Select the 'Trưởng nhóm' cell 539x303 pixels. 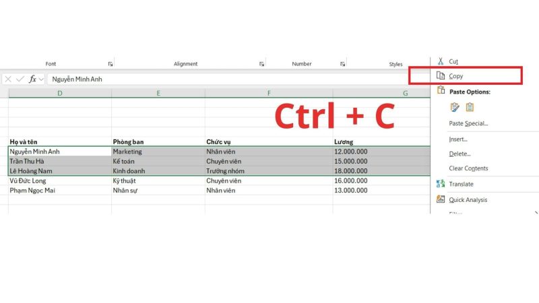point(269,171)
